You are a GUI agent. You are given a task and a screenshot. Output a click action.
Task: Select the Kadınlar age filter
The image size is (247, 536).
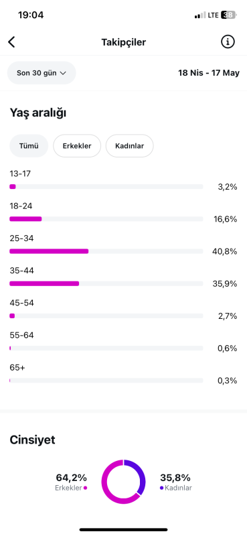(129, 146)
